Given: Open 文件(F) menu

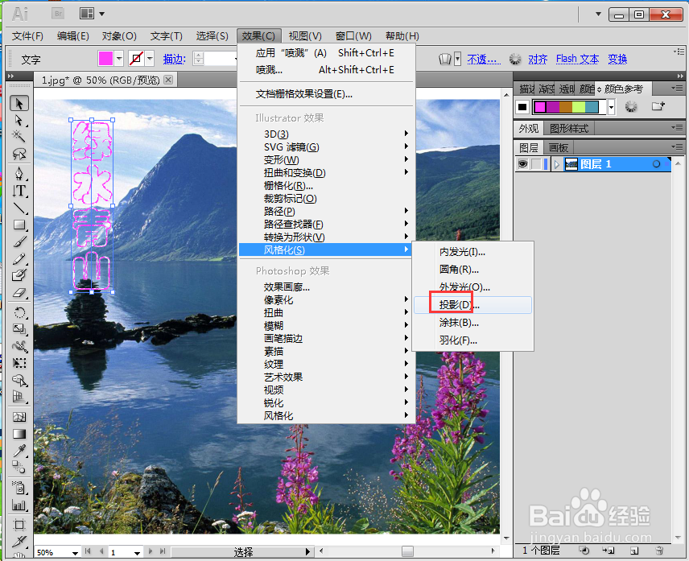Looking at the screenshot, I should point(27,36).
